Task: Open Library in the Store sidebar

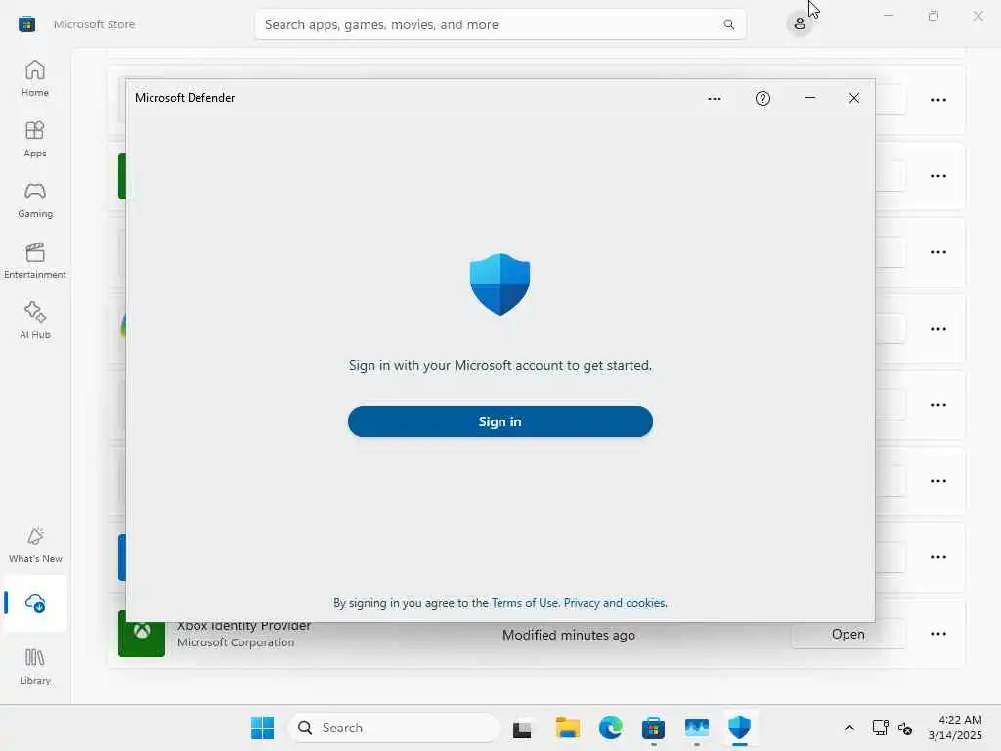Action: coord(35,666)
